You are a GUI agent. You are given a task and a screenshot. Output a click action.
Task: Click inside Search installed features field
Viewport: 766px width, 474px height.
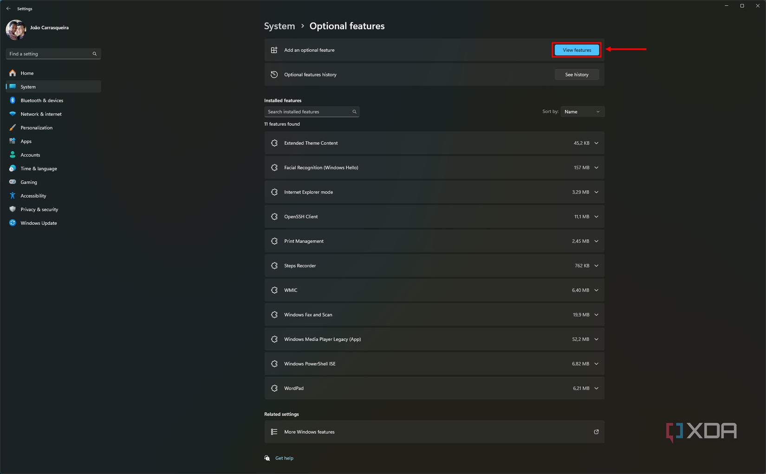tap(306, 111)
